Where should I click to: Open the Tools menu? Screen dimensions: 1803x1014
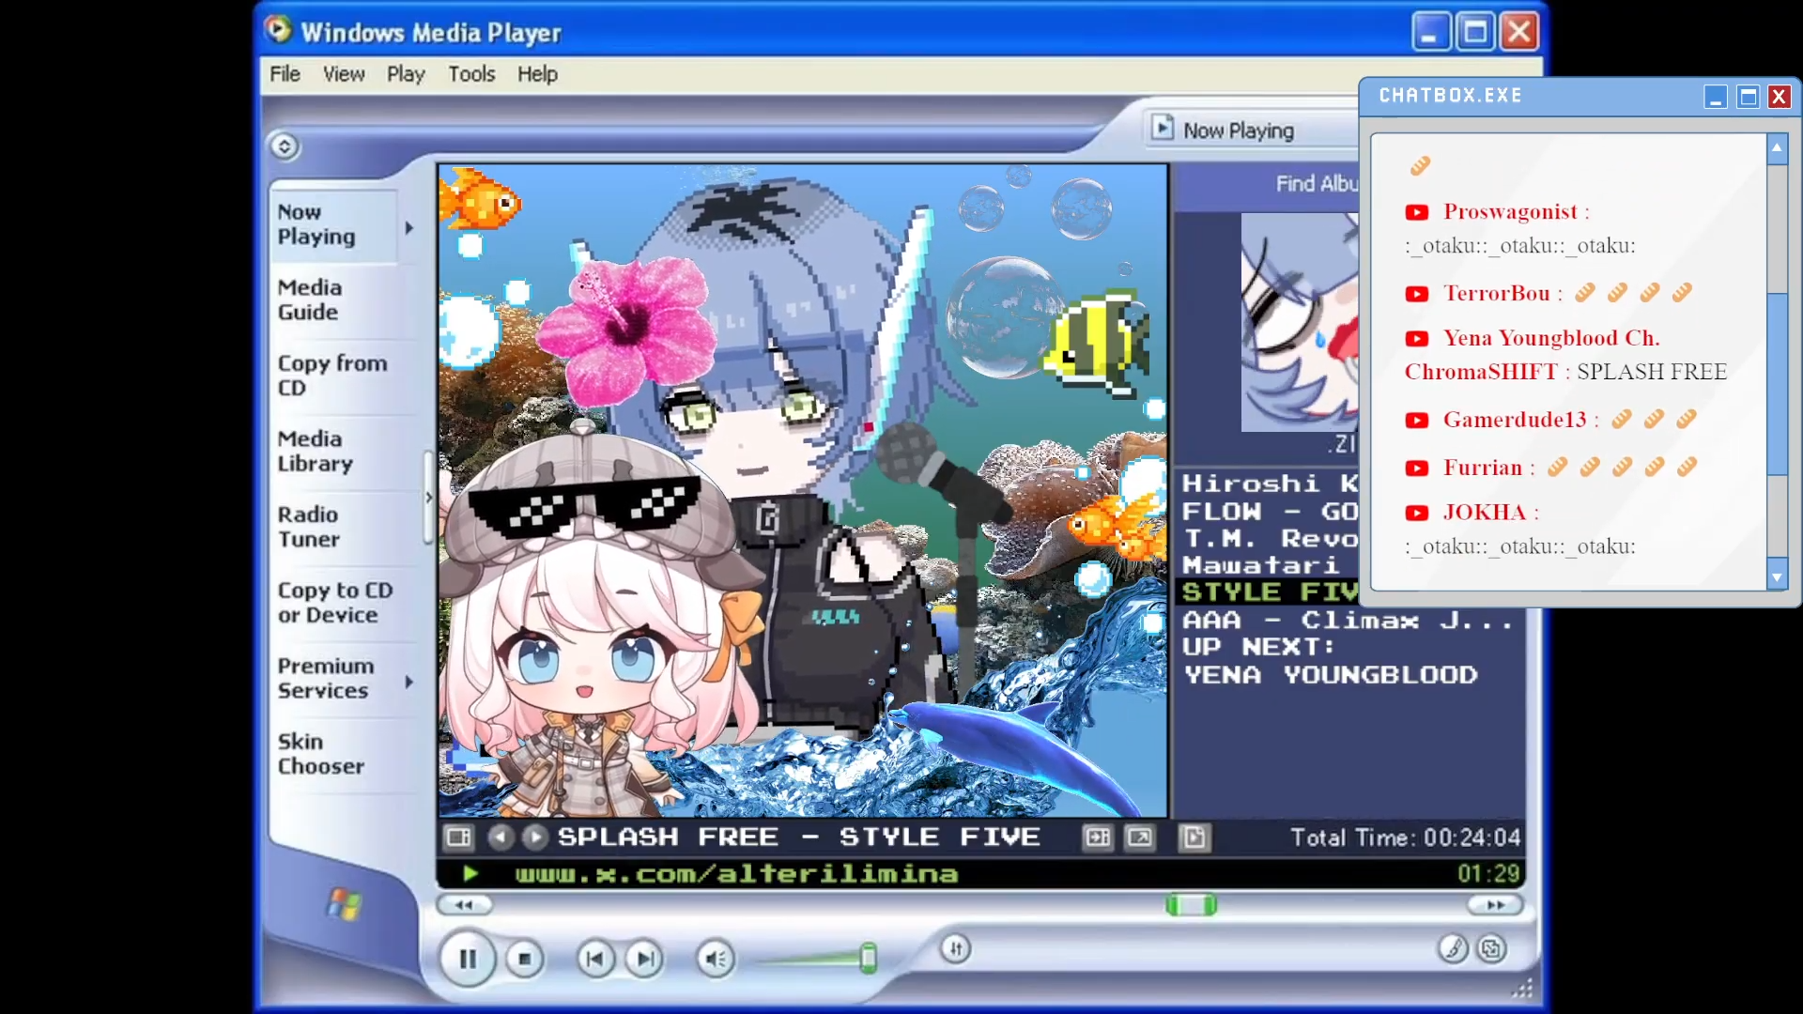471,74
